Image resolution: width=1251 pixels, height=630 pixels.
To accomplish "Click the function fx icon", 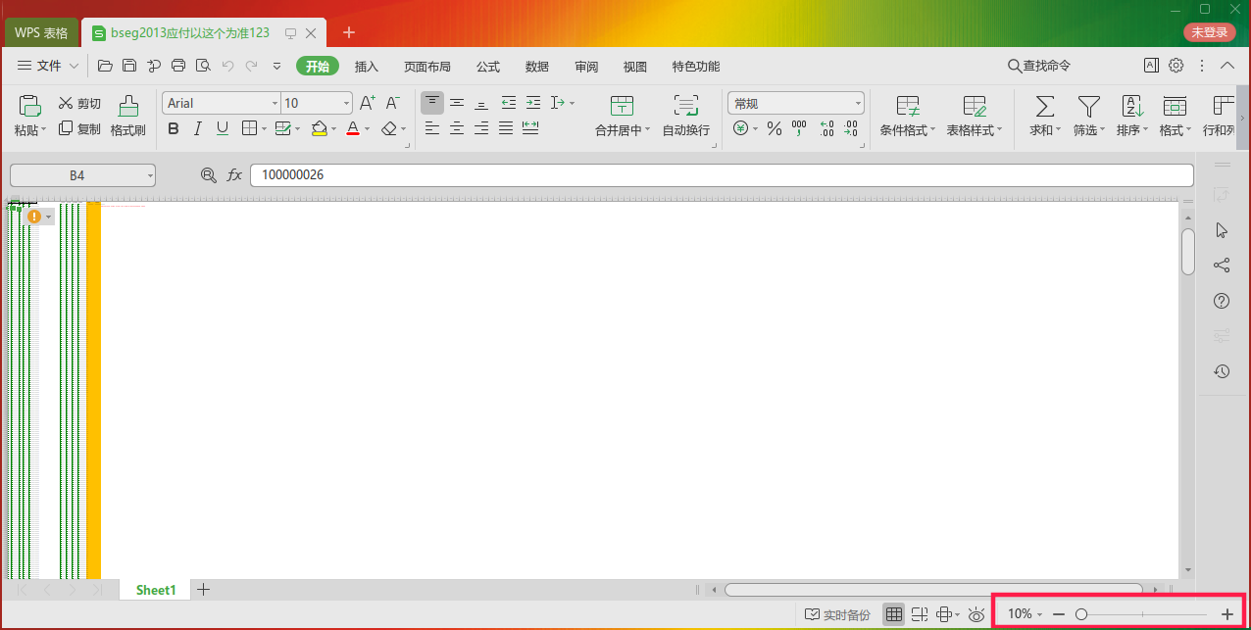I will pos(234,175).
